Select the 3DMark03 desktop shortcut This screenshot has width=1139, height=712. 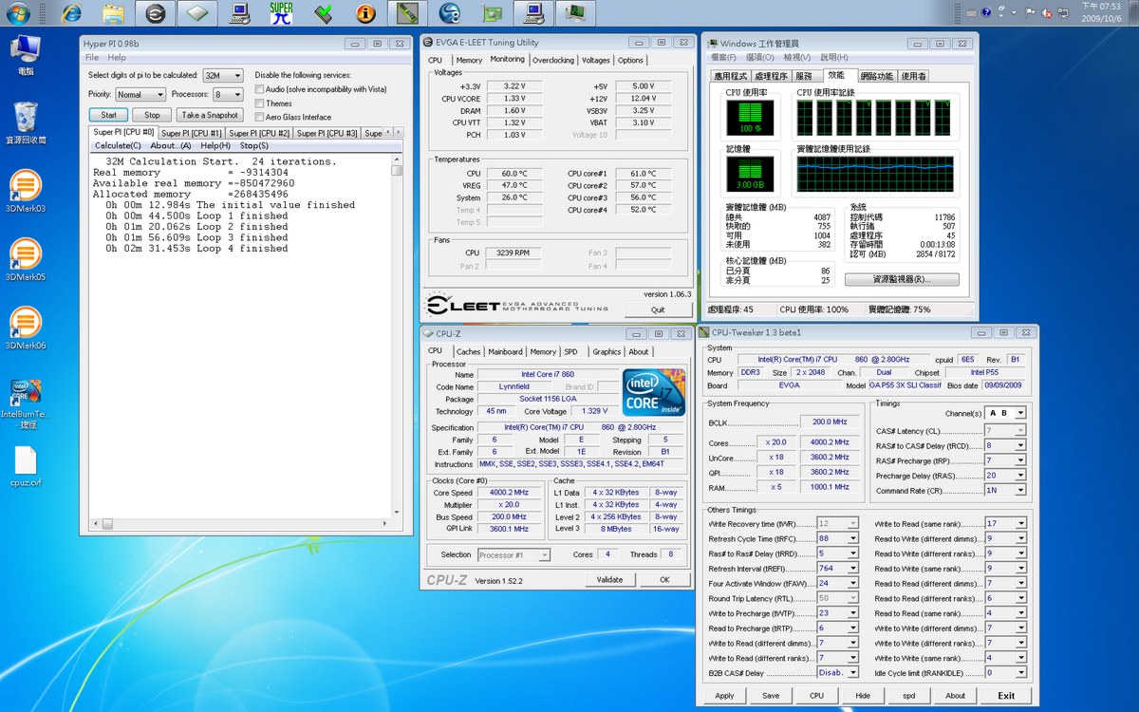pos(26,192)
